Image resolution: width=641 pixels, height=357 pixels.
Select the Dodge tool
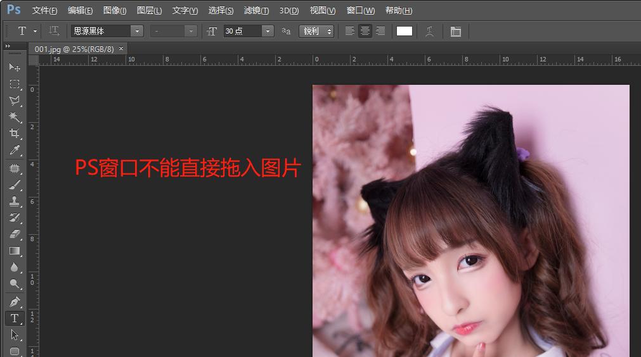pos(15,284)
